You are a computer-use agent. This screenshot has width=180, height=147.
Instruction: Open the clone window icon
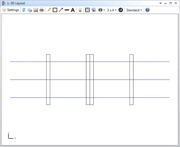pos(94,10)
